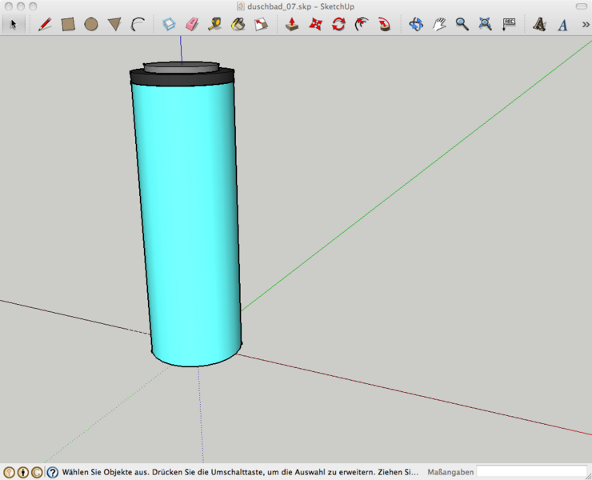The image size is (592, 480).
Task: Select the Push/Pull tool
Action: tap(293, 24)
